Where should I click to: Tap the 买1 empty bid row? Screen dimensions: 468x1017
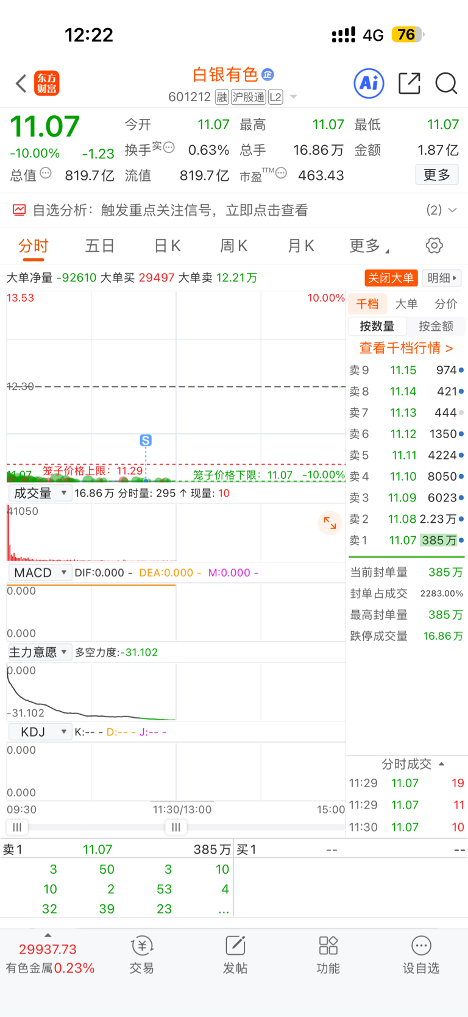[x=351, y=849]
